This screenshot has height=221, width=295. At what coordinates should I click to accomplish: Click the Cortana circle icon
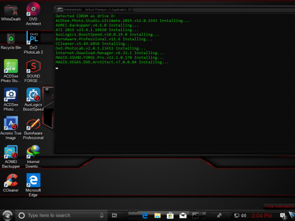[21, 216]
